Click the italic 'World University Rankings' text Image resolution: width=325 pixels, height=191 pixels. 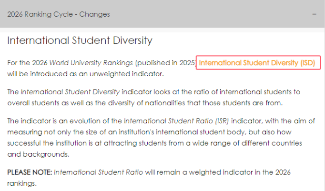[x=91, y=63]
